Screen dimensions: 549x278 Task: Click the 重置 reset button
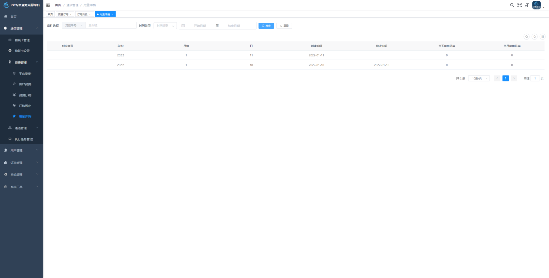coord(284,25)
